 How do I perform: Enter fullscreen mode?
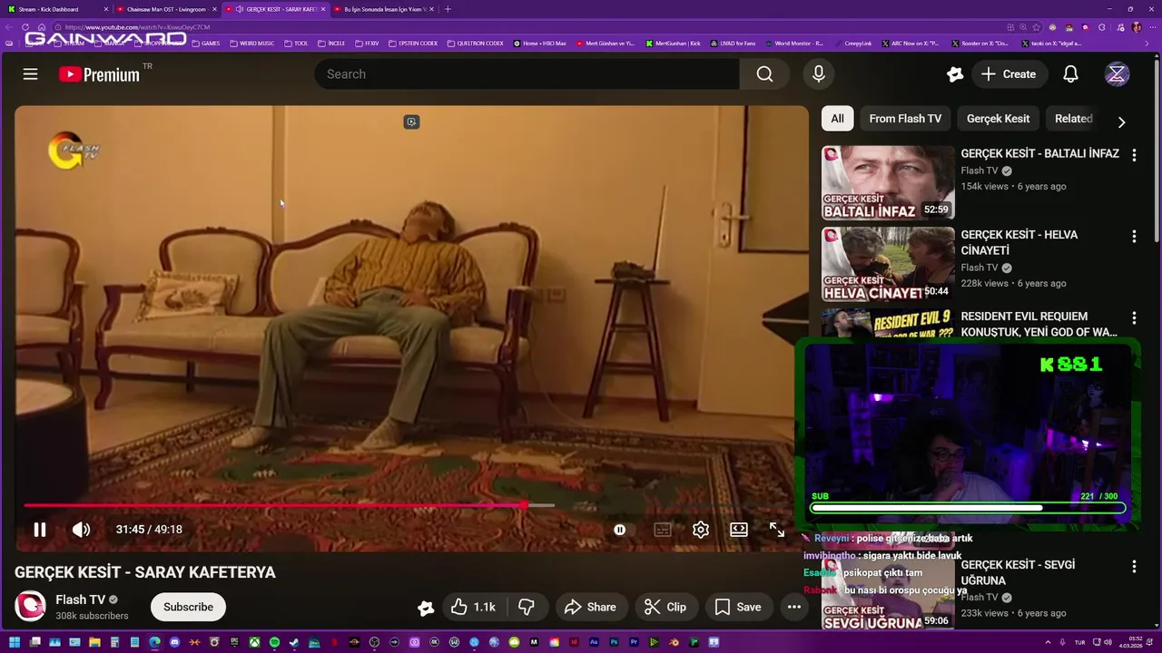[x=777, y=530]
